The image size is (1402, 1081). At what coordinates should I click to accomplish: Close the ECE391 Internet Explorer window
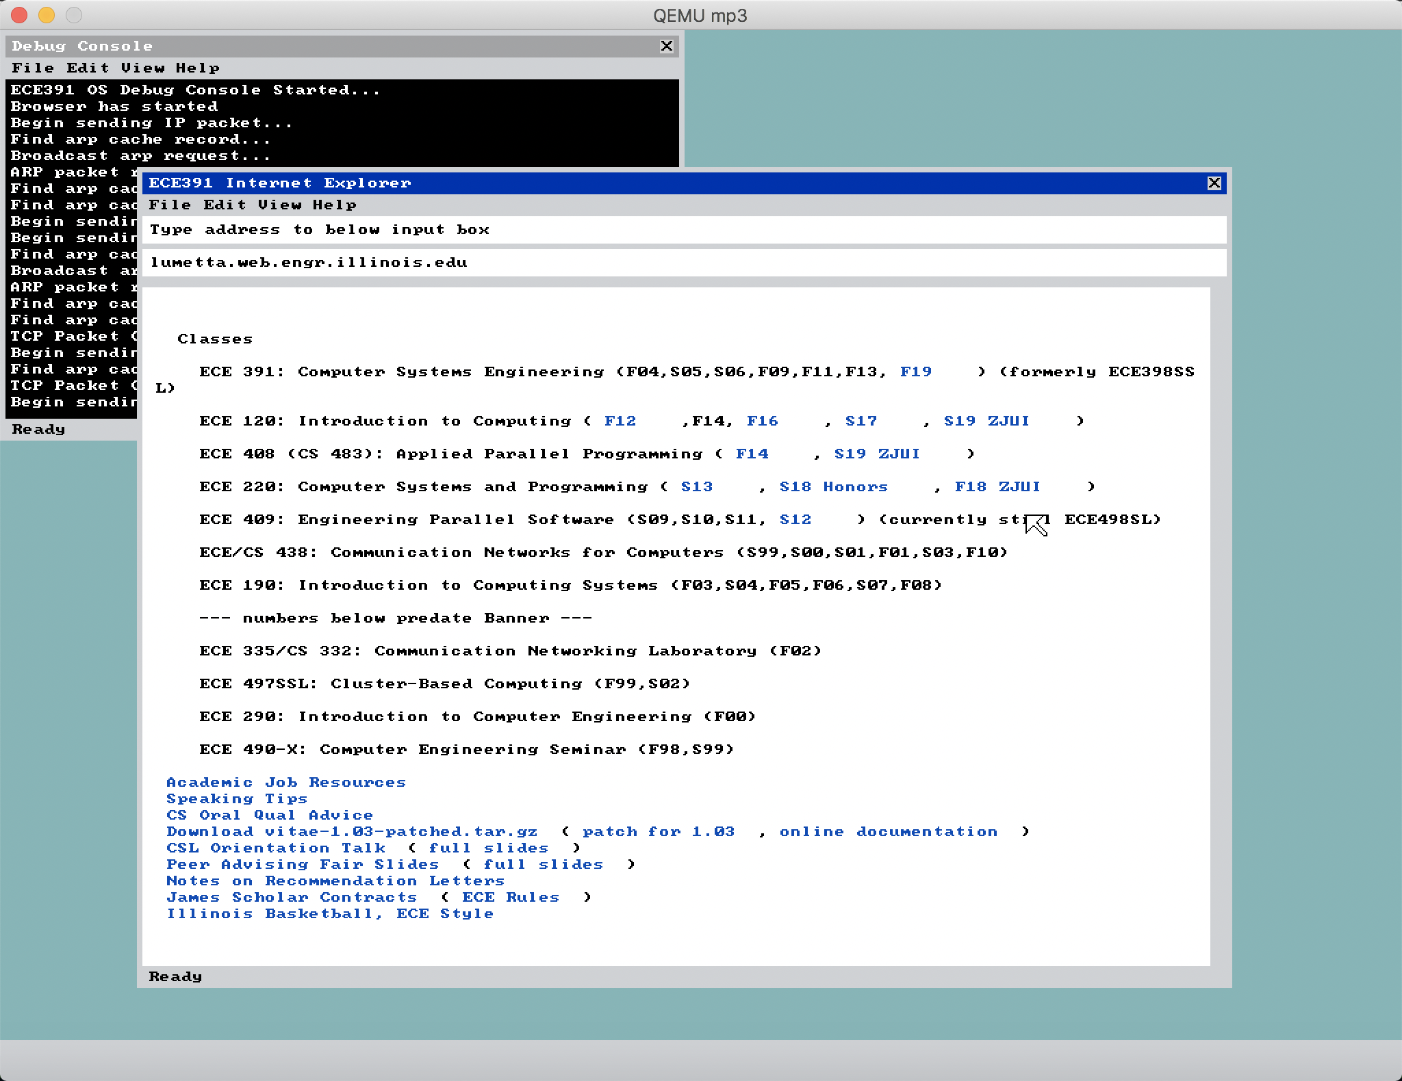(1214, 183)
